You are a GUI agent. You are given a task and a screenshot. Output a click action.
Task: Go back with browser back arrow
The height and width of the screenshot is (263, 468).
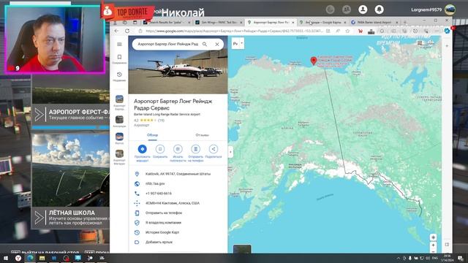(117, 31)
